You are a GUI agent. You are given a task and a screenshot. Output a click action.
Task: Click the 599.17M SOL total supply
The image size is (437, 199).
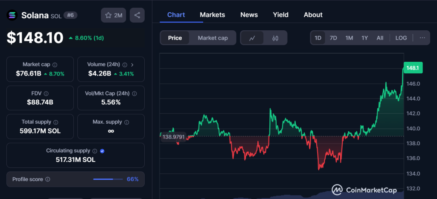coord(40,131)
